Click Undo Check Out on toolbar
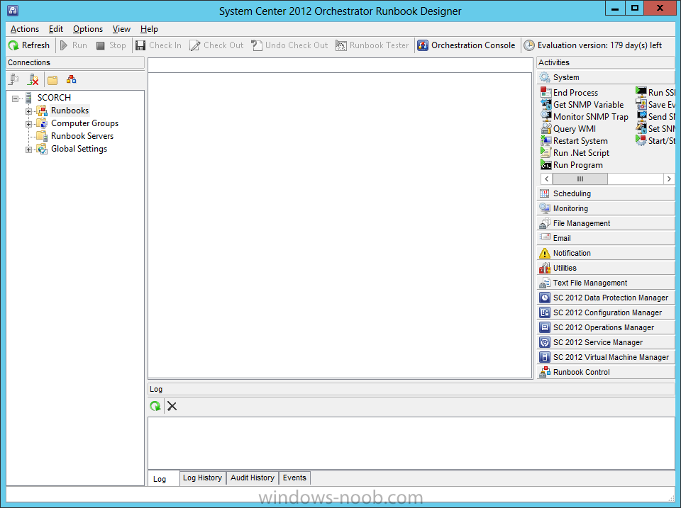 coord(289,45)
